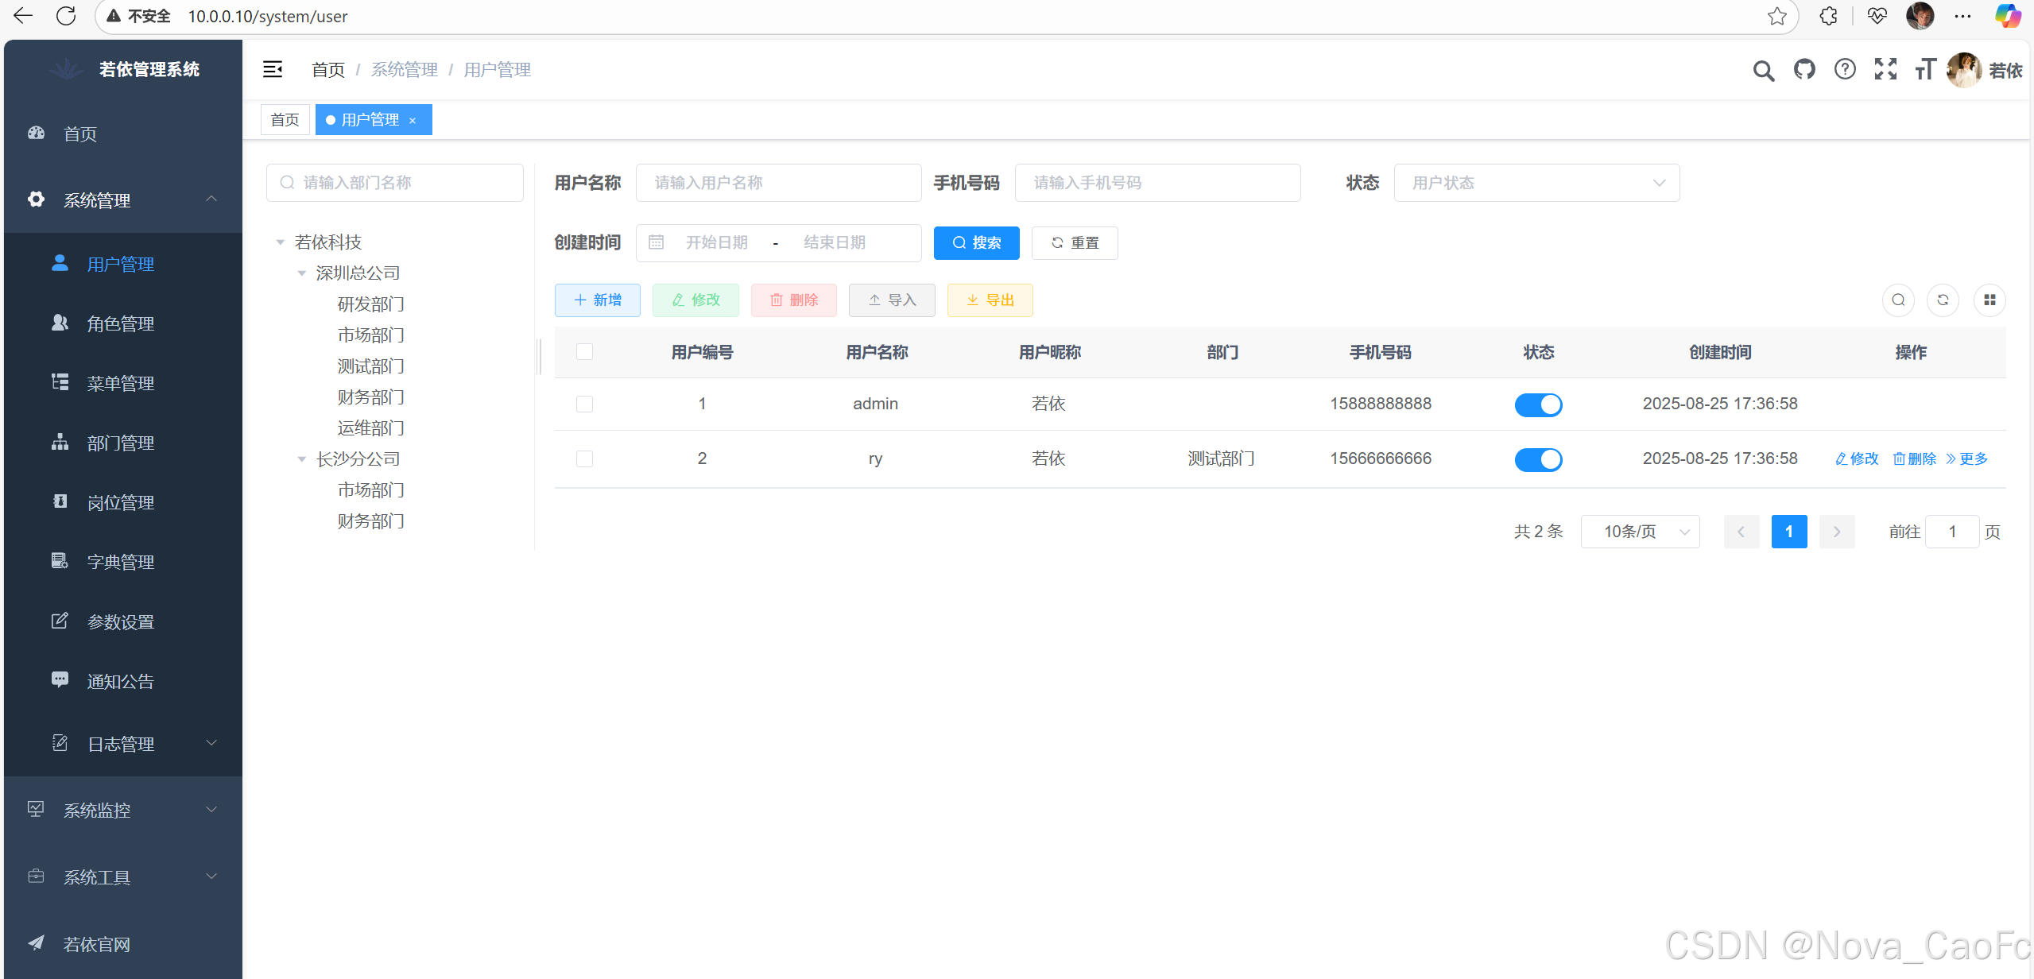Collapse the sidebar with the hamburger icon
This screenshot has width=2034, height=979.
(273, 70)
